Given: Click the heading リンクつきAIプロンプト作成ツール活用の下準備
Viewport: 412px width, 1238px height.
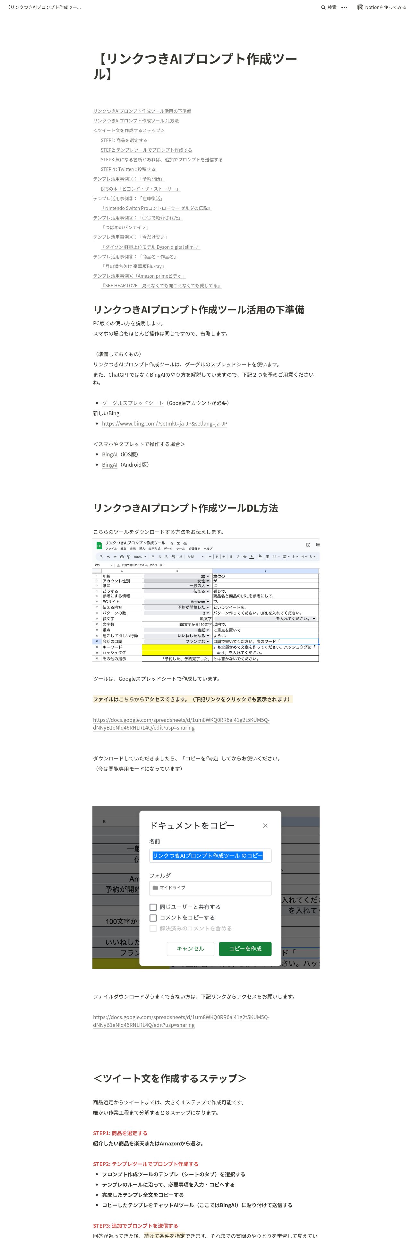Looking at the screenshot, I should pyautogui.click(x=199, y=310).
